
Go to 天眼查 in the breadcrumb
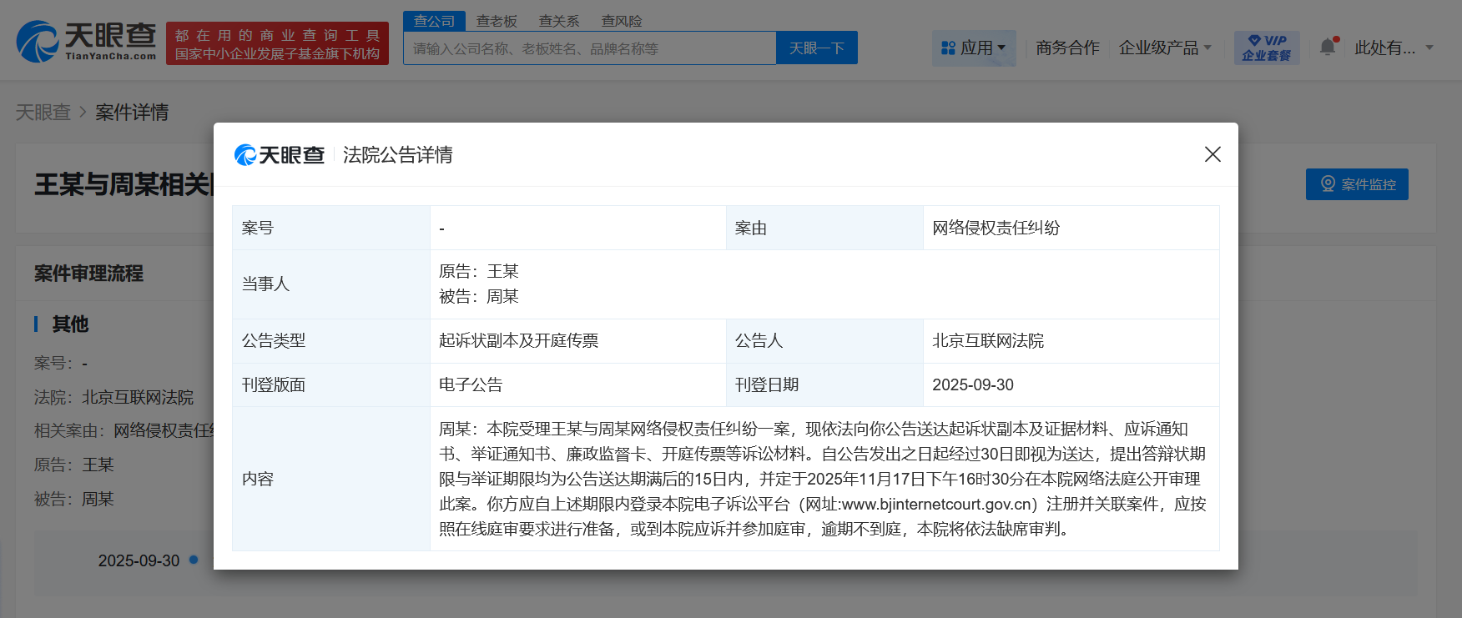tap(43, 113)
